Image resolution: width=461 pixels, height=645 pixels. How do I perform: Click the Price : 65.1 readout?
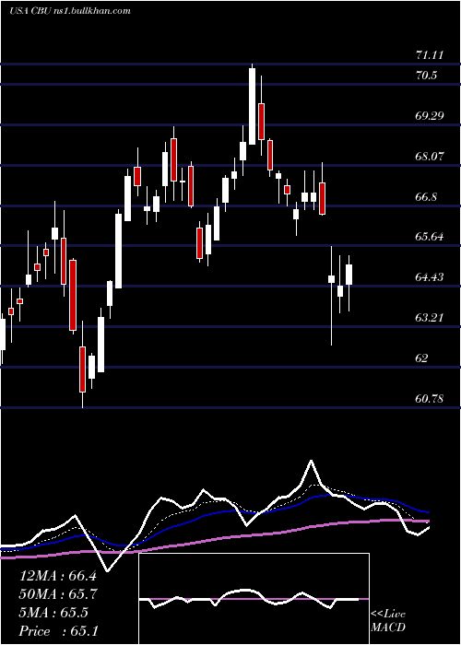58,631
